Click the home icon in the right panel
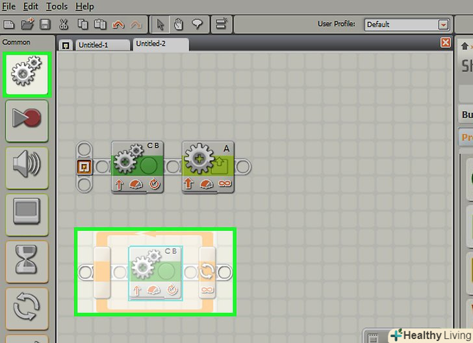 click(x=465, y=46)
